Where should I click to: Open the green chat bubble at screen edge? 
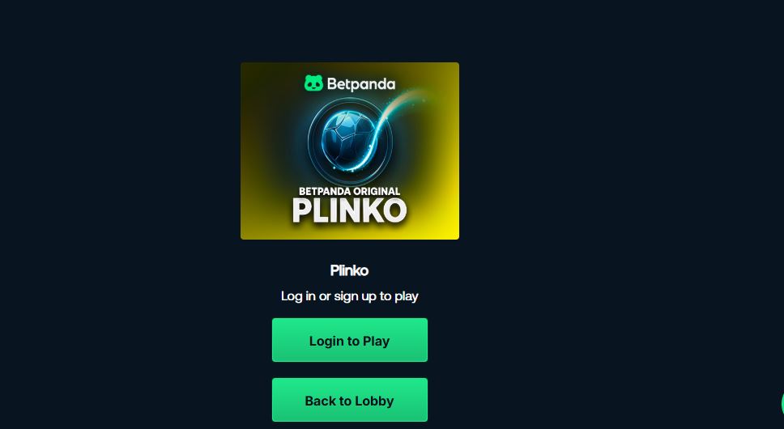[x=782, y=404]
